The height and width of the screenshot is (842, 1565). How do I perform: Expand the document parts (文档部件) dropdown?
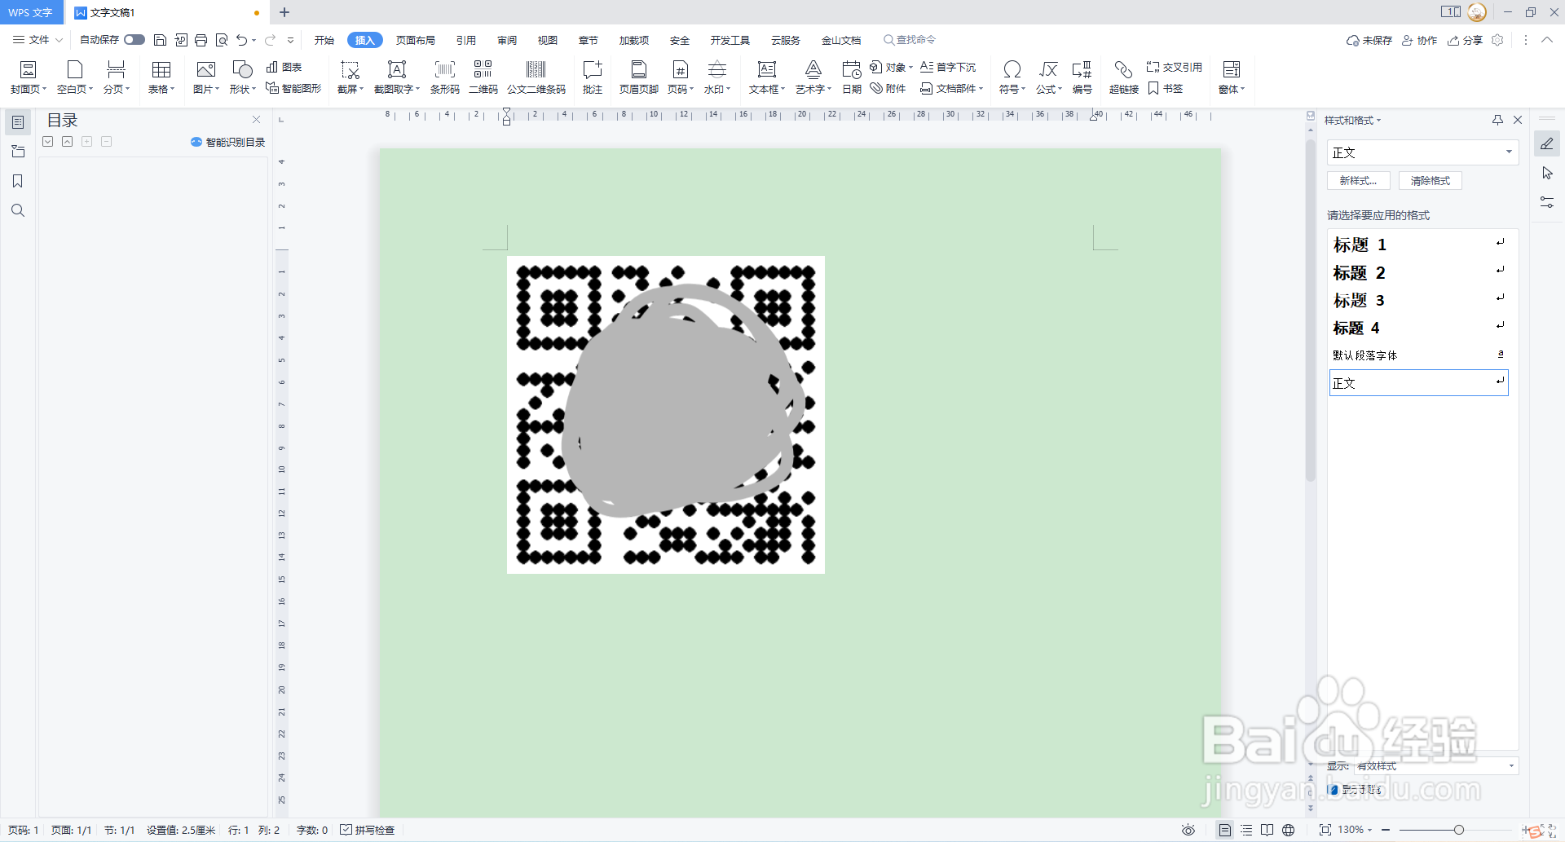coord(981,89)
